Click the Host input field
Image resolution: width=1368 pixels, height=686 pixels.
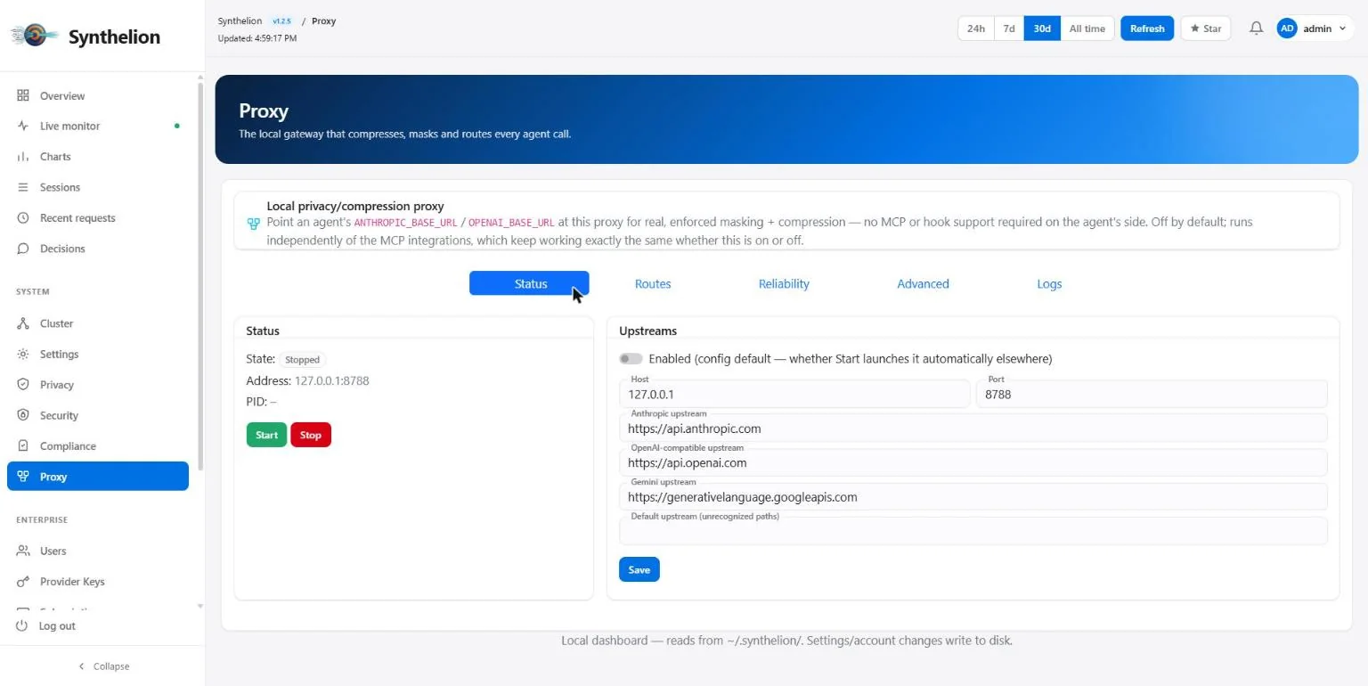tap(794, 394)
